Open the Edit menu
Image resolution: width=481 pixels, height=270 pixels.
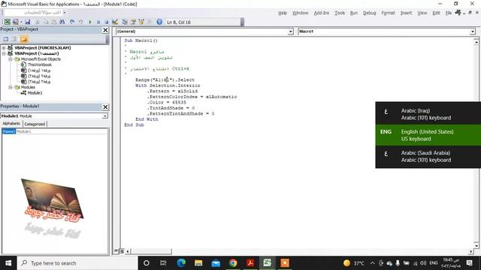436,13
